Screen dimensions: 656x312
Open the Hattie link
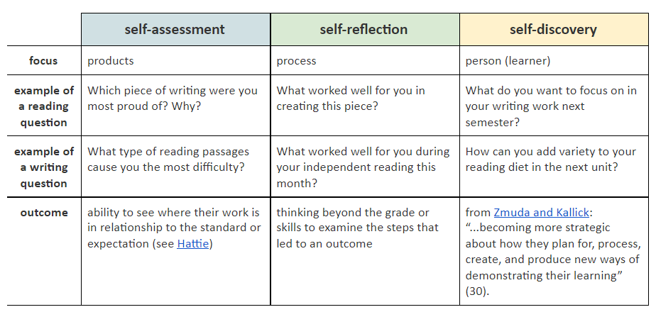195,244
